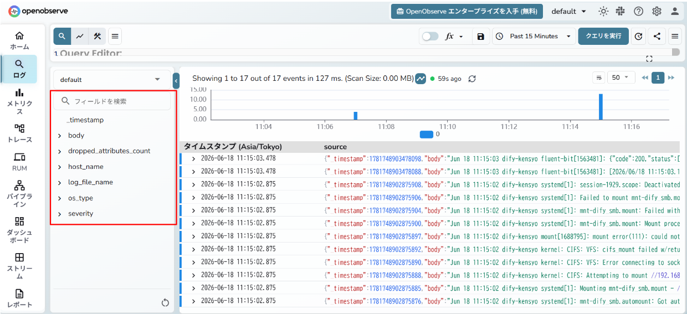Open トレース from the sidebar
The image size is (687, 314).
(19, 133)
